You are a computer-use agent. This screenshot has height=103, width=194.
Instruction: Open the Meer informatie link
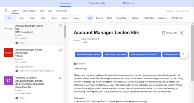coord(182,11)
